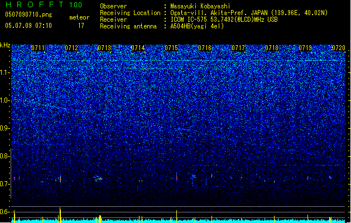351x223 pixels.
Task: Click the 'Observer' field label
Action: tap(113, 6)
